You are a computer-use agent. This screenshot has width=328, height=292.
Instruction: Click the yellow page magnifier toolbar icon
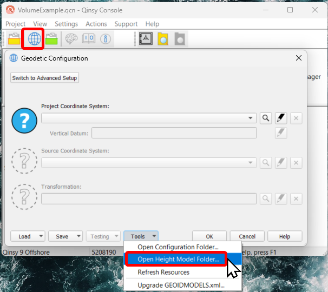coord(163,39)
